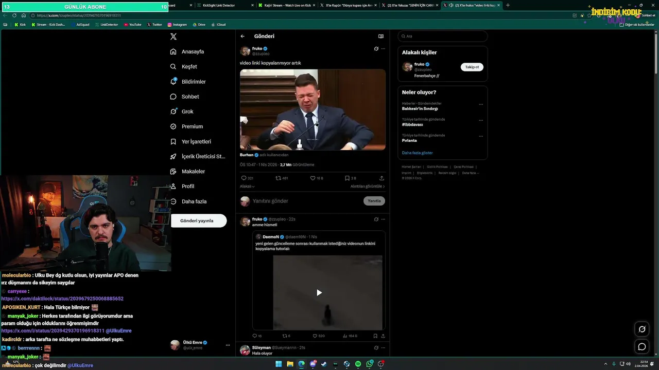
Task: Click Grok icon on Süleyman's reply
Action: [x=376, y=348]
